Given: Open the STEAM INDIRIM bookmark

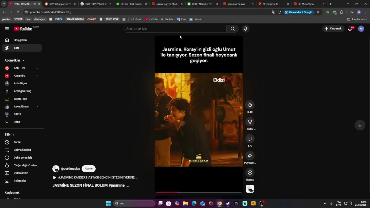Looking at the screenshot, I should point(75,19).
